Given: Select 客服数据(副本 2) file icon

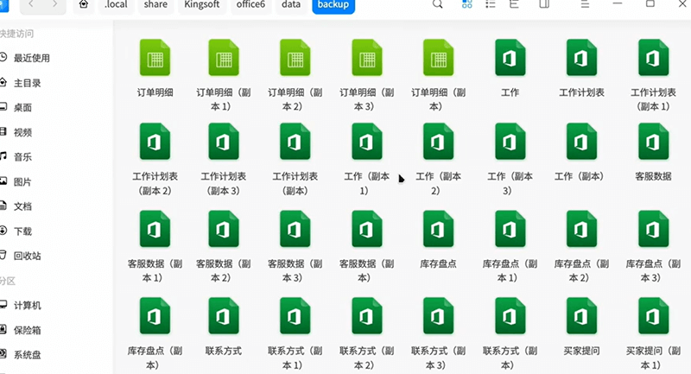Looking at the screenshot, I should coord(224,229).
